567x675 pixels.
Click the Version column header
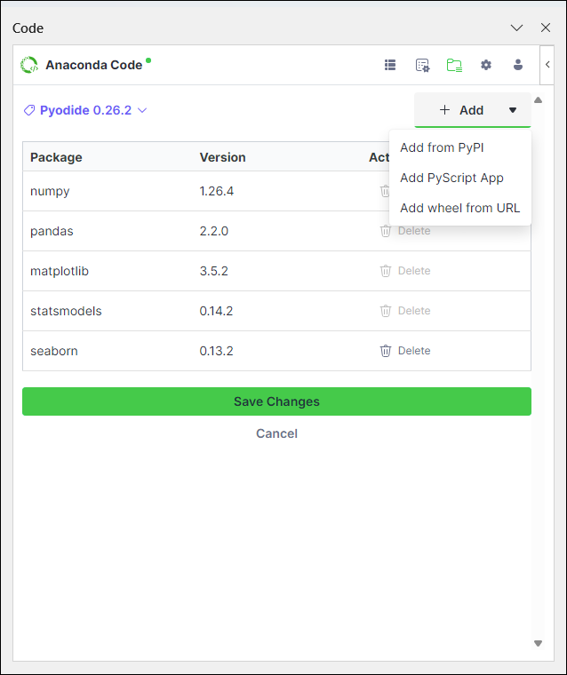coord(223,157)
